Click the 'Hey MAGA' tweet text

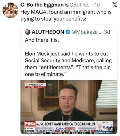66,15
